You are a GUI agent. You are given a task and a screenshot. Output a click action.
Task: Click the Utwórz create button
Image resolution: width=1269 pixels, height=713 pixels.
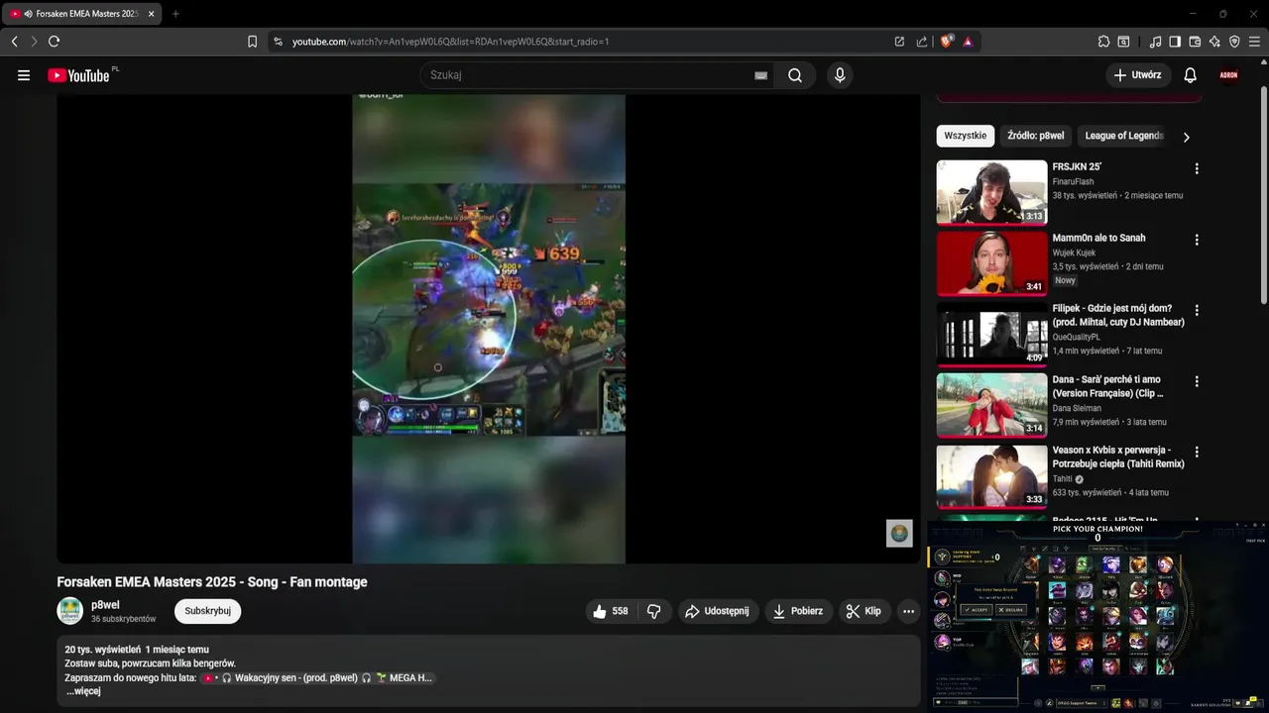pyautogui.click(x=1138, y=75)
